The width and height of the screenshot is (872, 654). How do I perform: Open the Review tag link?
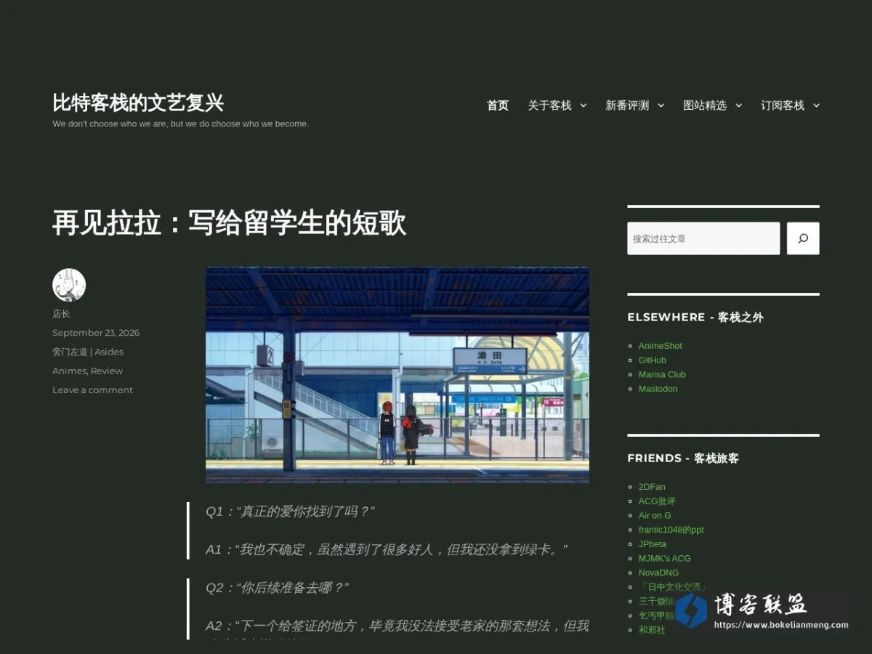107,371
